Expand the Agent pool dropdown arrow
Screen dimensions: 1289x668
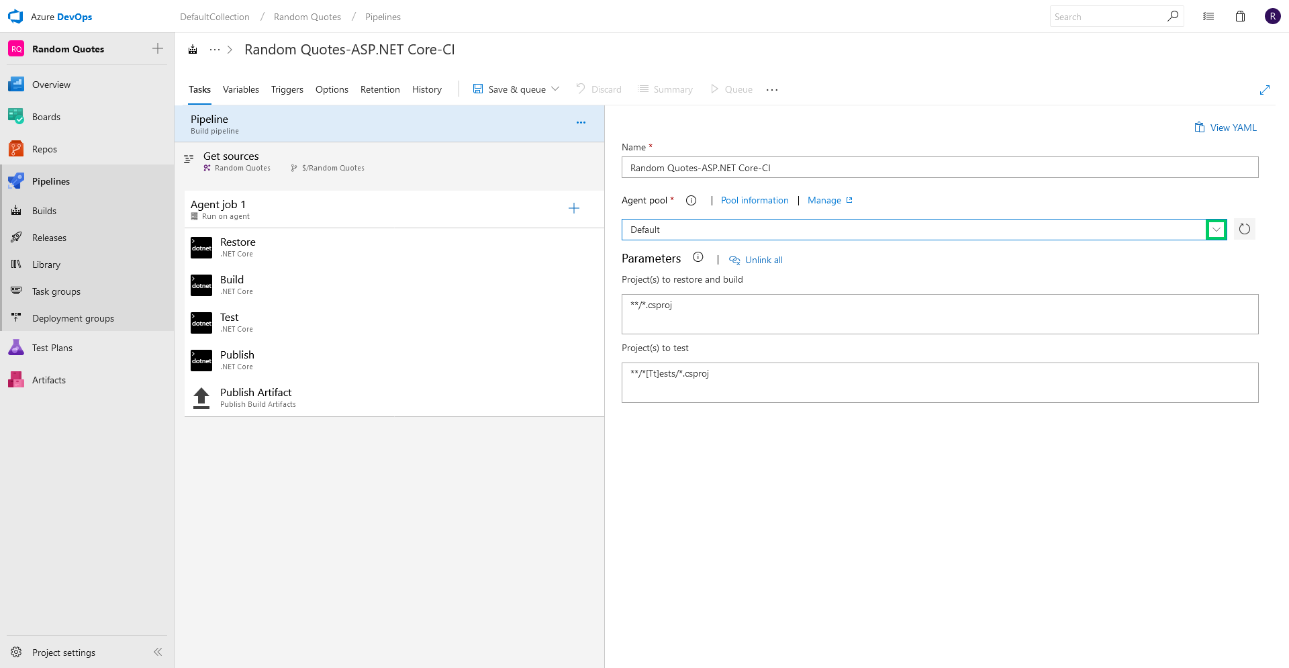[x=1216, y=230]
